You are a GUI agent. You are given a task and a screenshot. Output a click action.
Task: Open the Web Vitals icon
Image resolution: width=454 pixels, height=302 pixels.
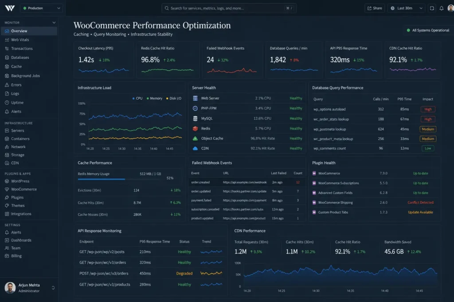tap(7, 40)
